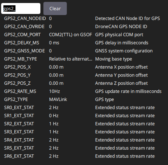The height and width of the screenshot is (165, 168).
Task: Open the GPS2_COM_PORT value COM2(TTL) on GSOF
Action: pyautogui.click(x=71, y=35)
